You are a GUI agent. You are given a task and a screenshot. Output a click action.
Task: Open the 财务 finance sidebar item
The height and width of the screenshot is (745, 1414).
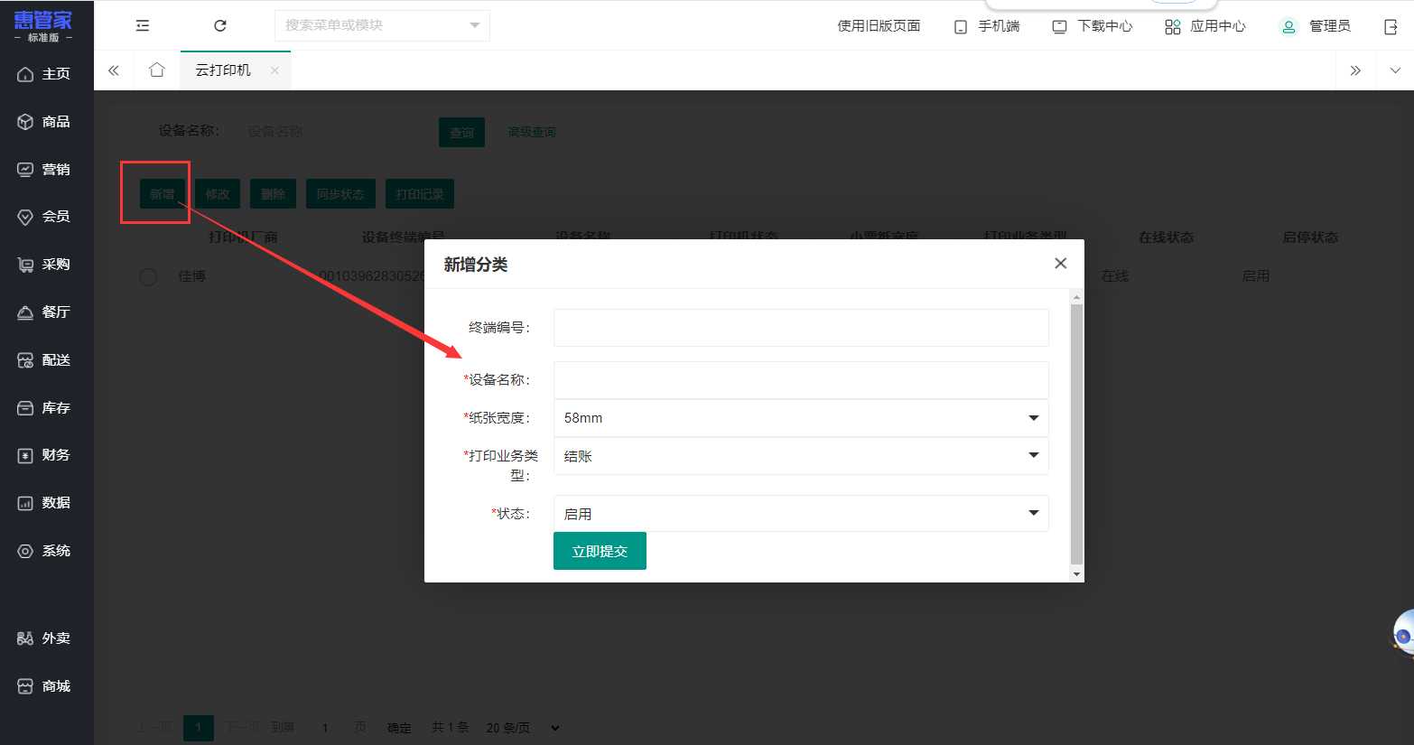(x=43, y=455)
